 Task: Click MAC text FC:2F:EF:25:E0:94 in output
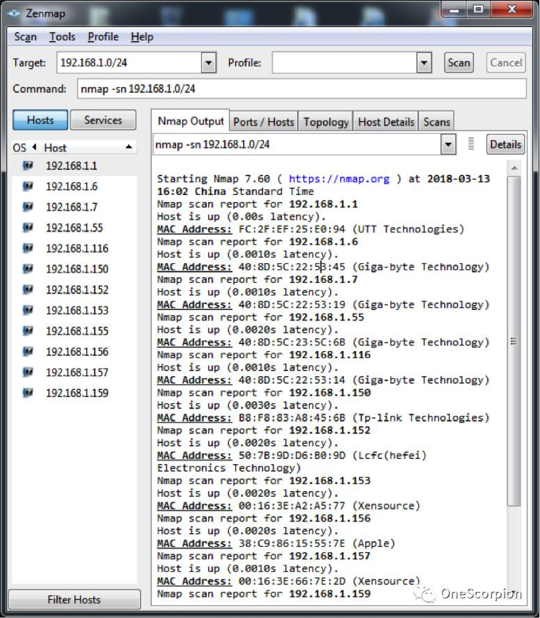tap(292, 229)
